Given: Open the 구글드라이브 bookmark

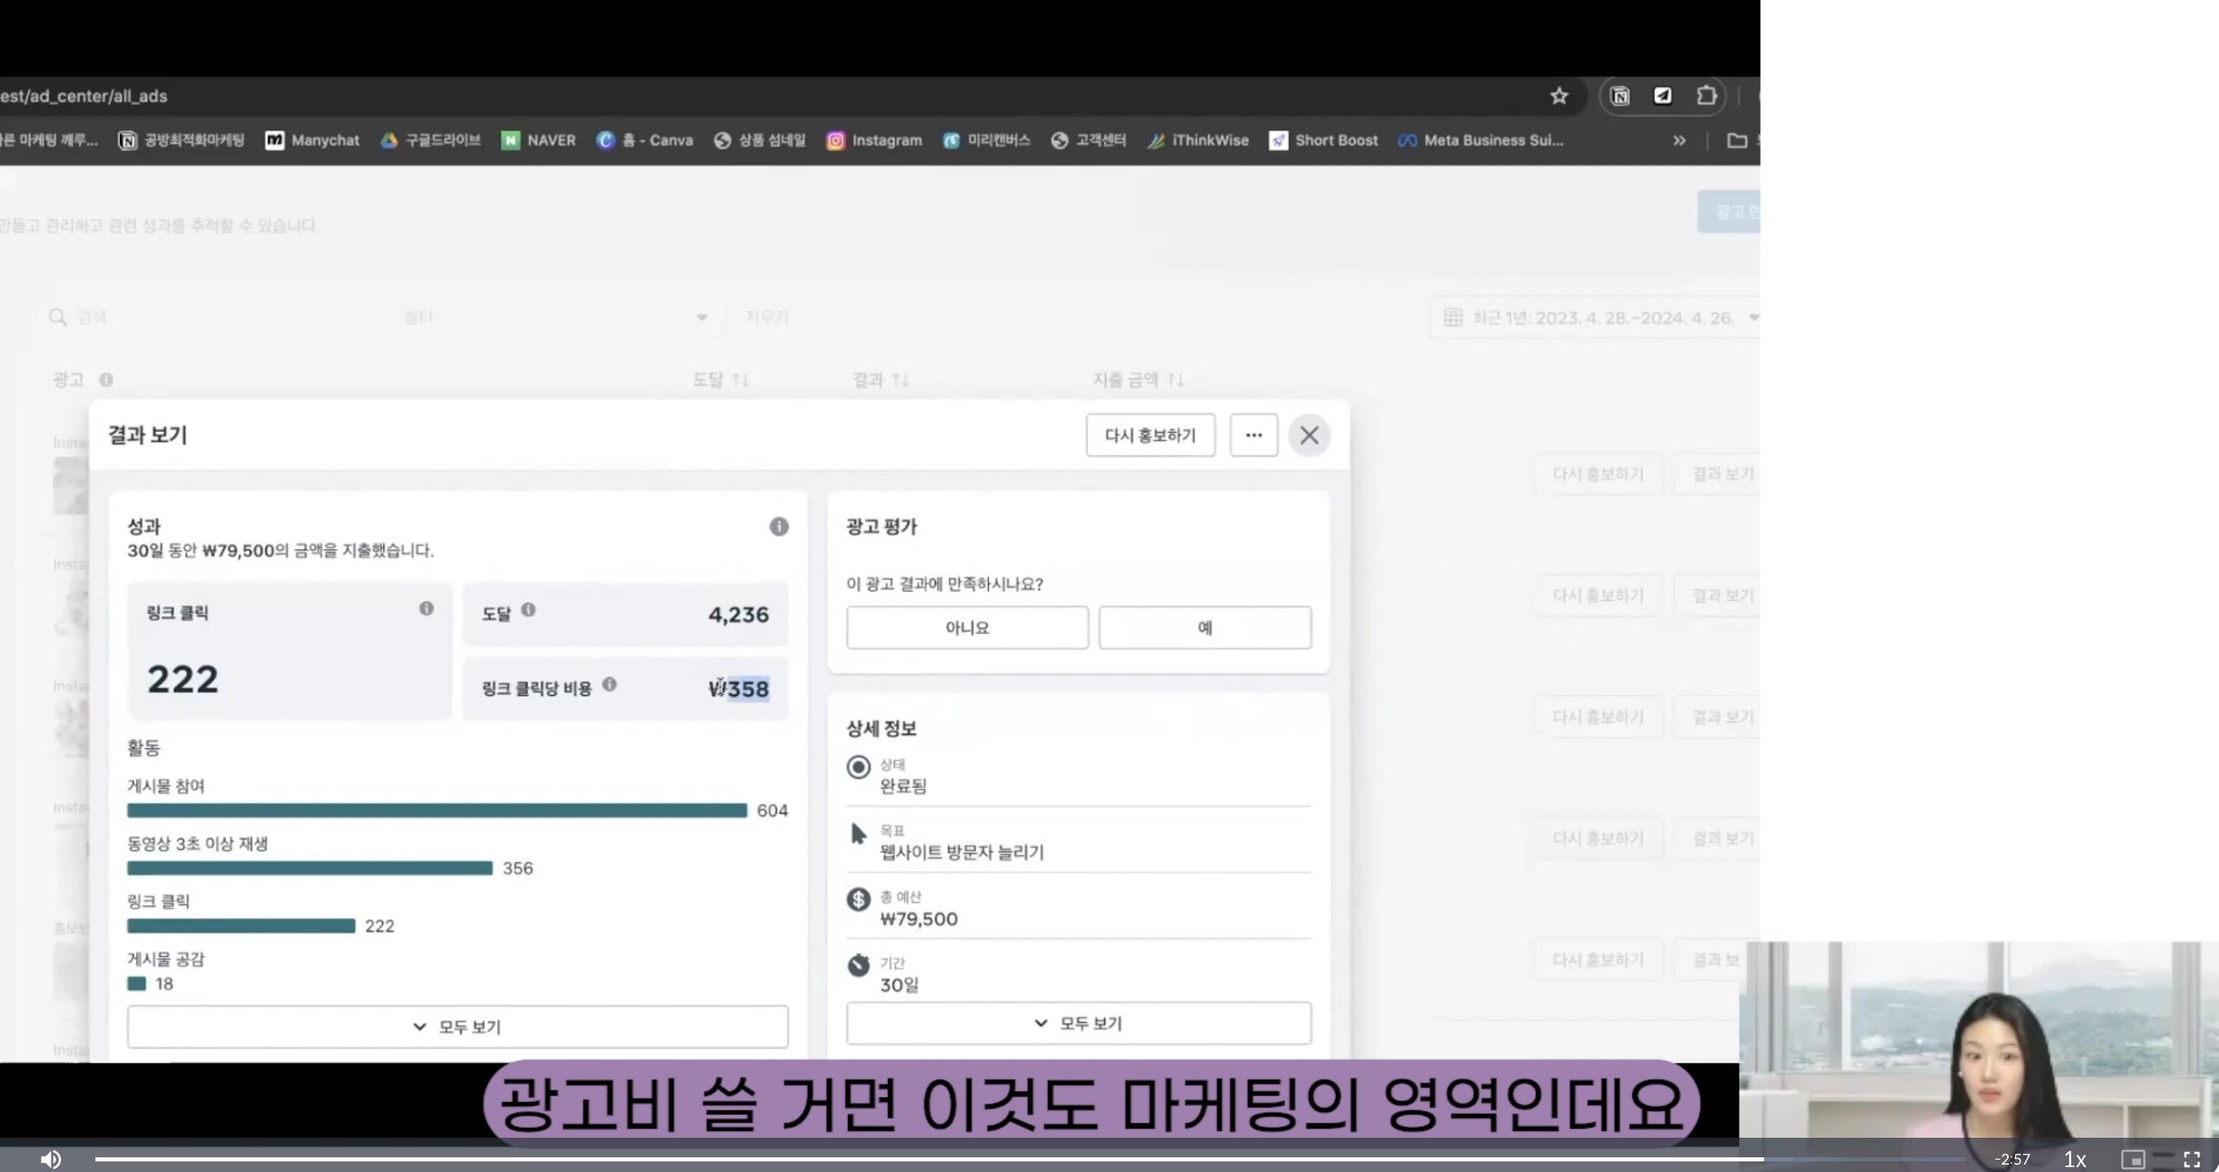Looking at the screenshot, I should coord(430,140).
